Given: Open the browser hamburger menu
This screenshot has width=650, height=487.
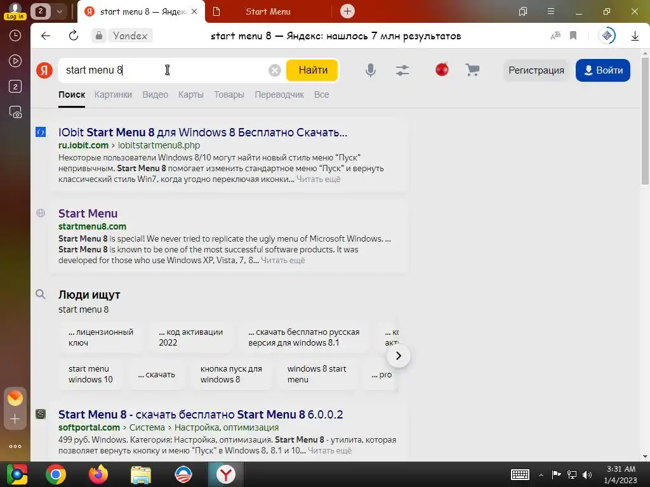Looking at the screenshot, I should coord(550,11).
